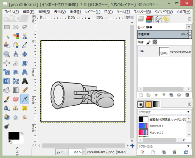
Task: Open layers dock tab configuration menu
Action: click(x=189, y=19)
